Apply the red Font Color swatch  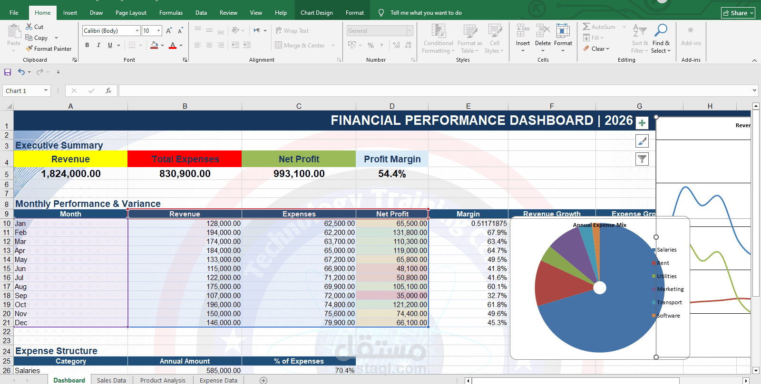coord(173,45)
